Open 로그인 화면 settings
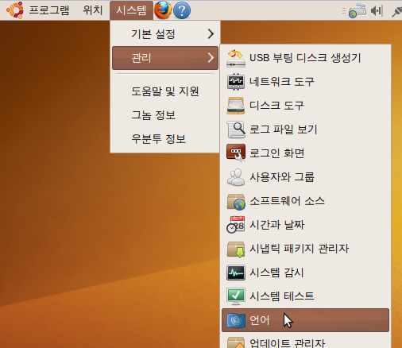Screen dimensions: 402x348 coord(305,153)
